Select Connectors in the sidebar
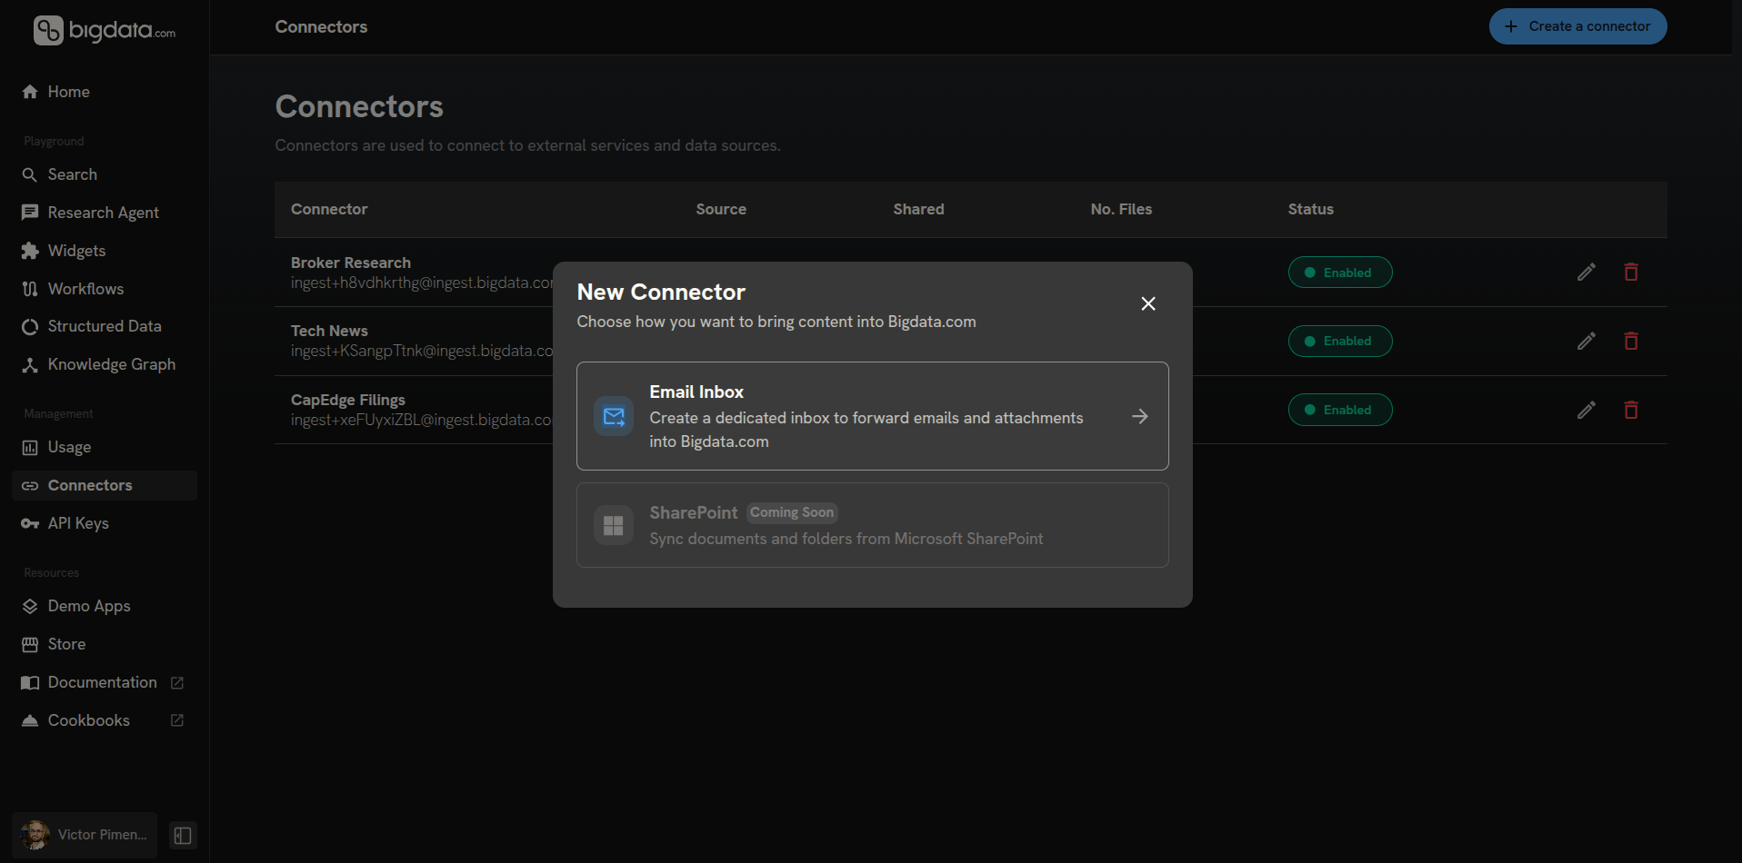Viewport: 1742px width, 863px height. pyautogui.click(x=105, y=485)
